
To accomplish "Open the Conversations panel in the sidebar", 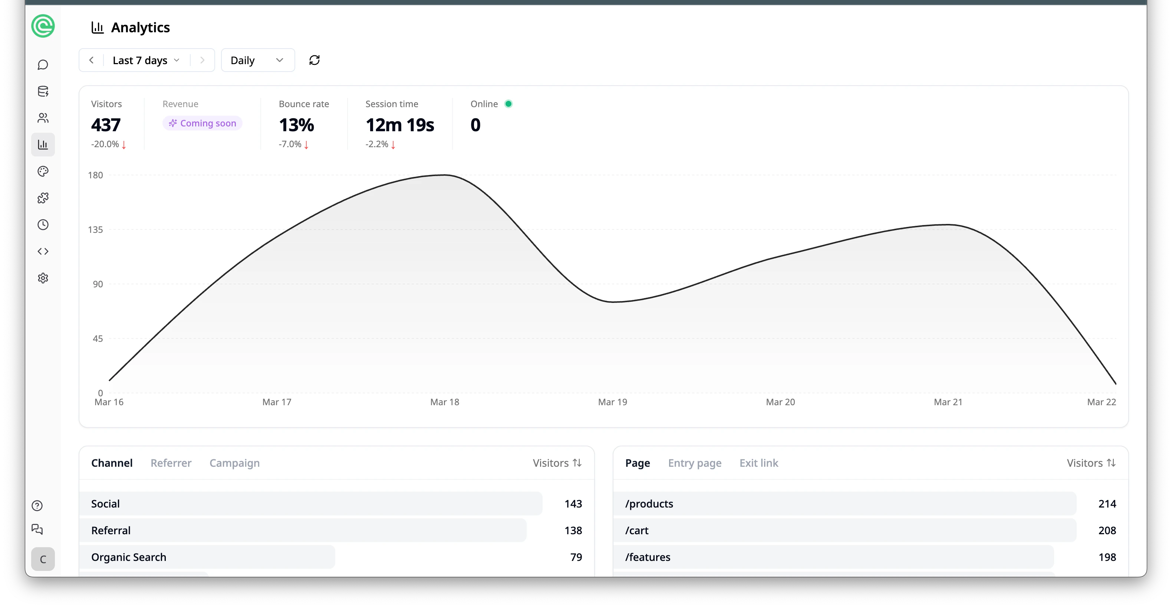I will [x=43, y=65].
